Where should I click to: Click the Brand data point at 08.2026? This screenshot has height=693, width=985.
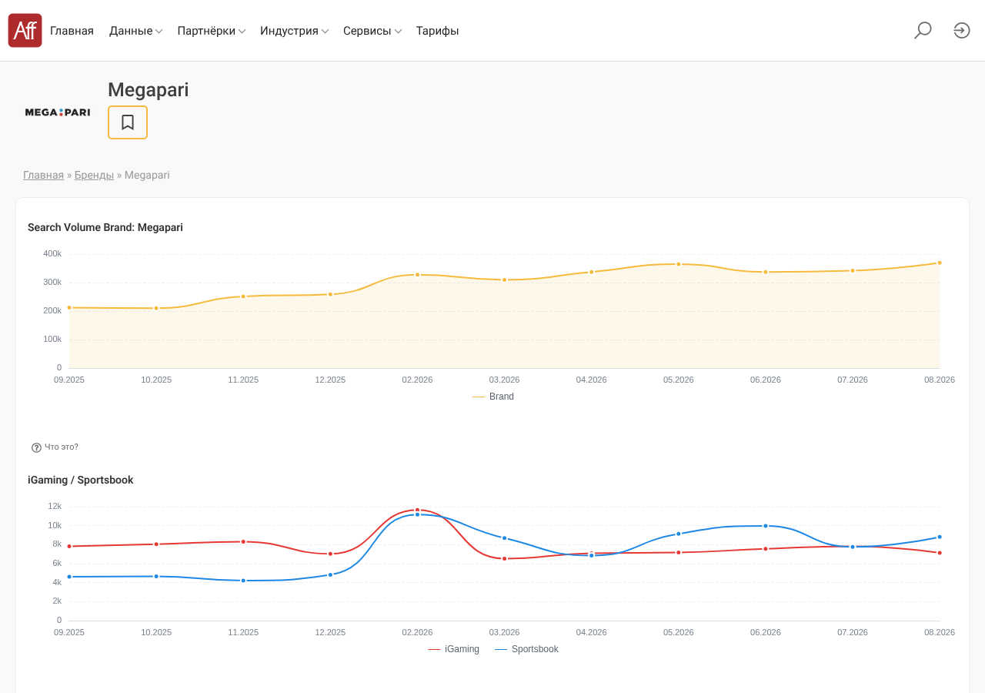coord(940,263)
